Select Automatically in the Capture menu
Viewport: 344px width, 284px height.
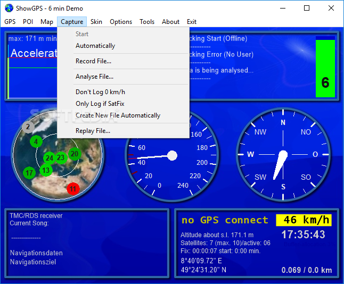tap(123, 46)
